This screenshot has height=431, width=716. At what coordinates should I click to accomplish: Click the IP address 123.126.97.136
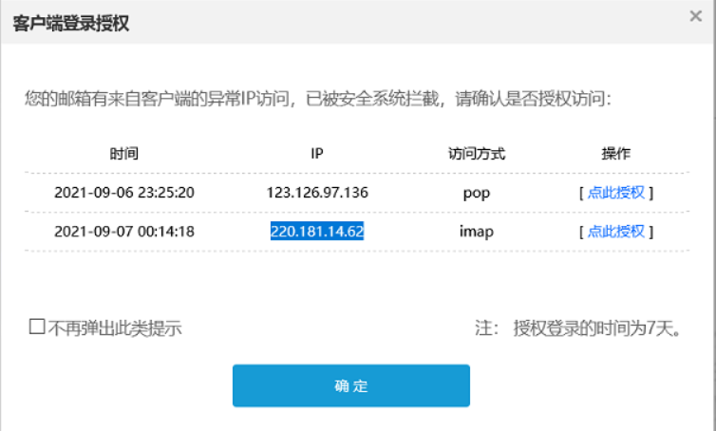[x=317, y=193]
